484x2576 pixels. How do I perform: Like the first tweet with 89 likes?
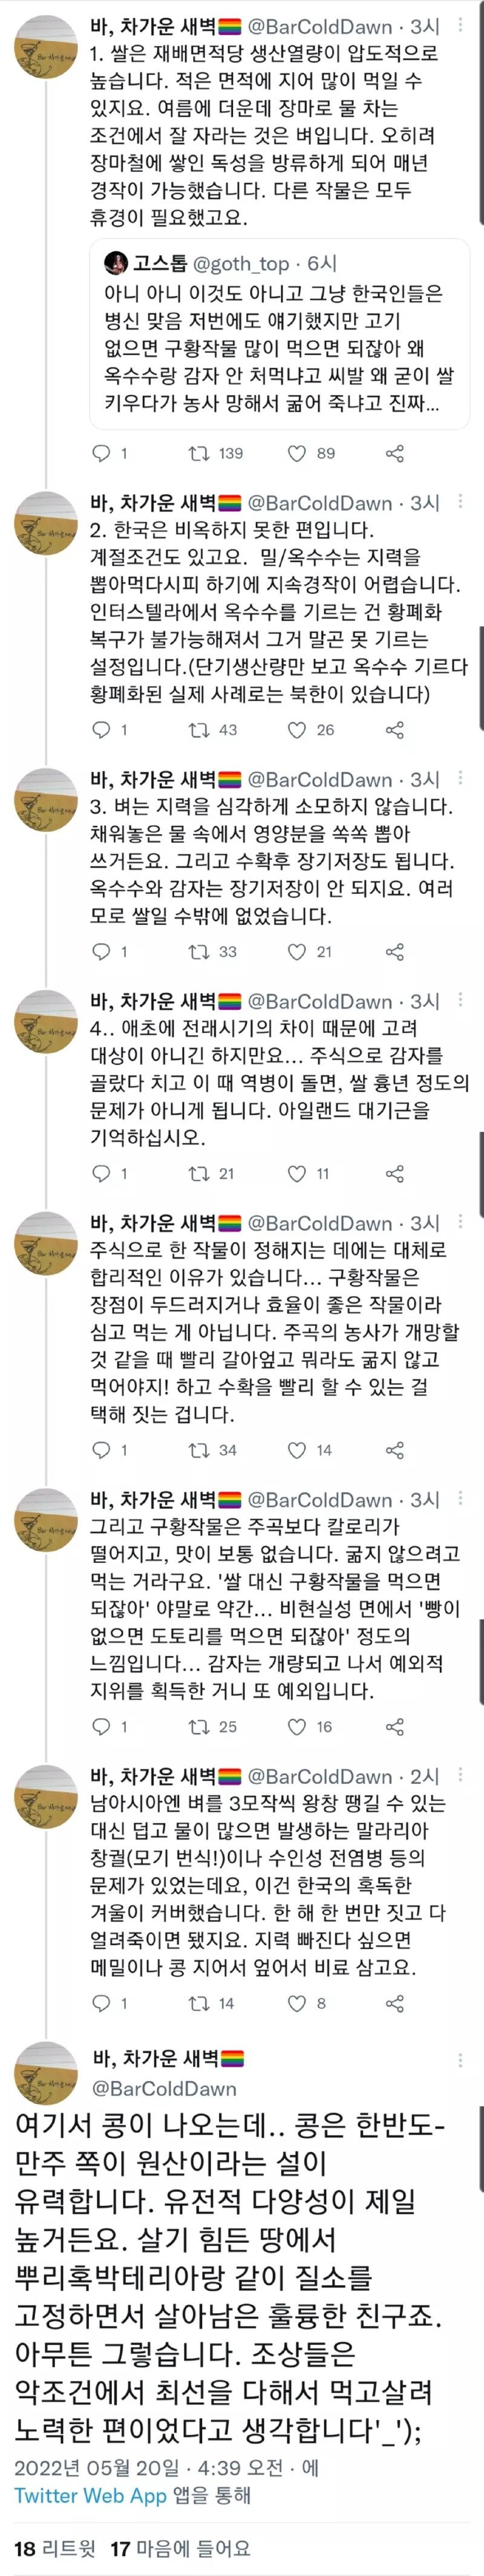297,453
